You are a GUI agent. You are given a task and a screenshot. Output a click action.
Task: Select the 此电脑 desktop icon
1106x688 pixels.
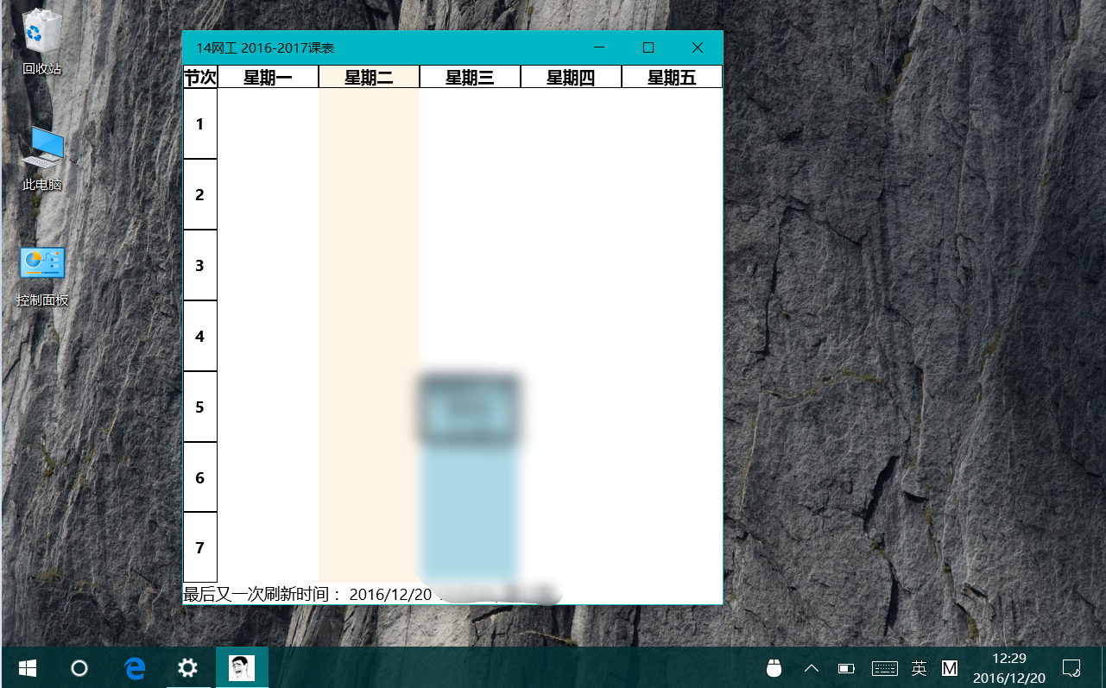point(42,157)
